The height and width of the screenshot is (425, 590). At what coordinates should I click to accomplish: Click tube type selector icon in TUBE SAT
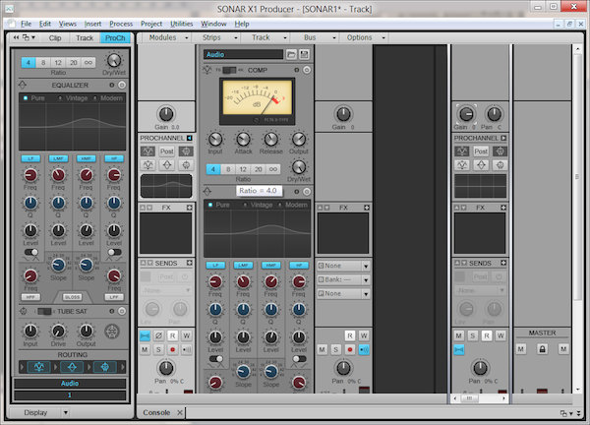(x=112, y=332)
